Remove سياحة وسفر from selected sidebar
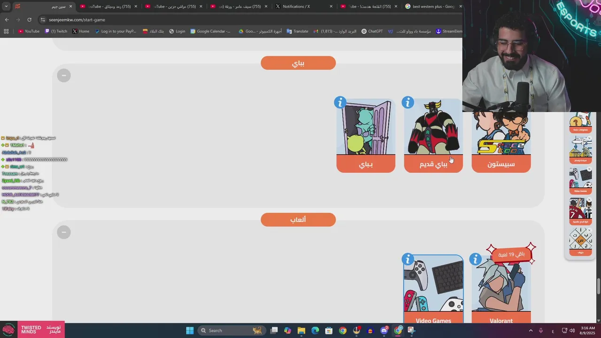The height and width of the screenshot is (338, 601). (590, 138)
